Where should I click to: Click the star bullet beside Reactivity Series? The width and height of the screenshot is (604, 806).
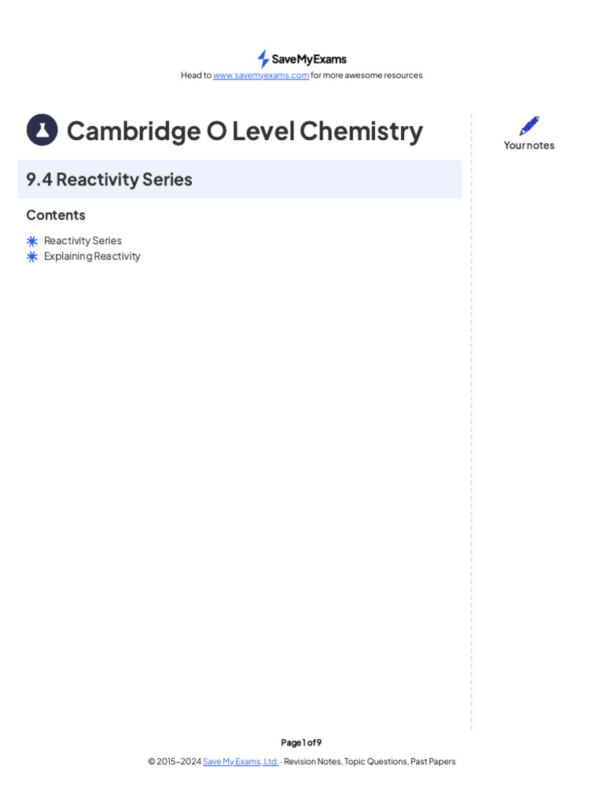point(32,241)
